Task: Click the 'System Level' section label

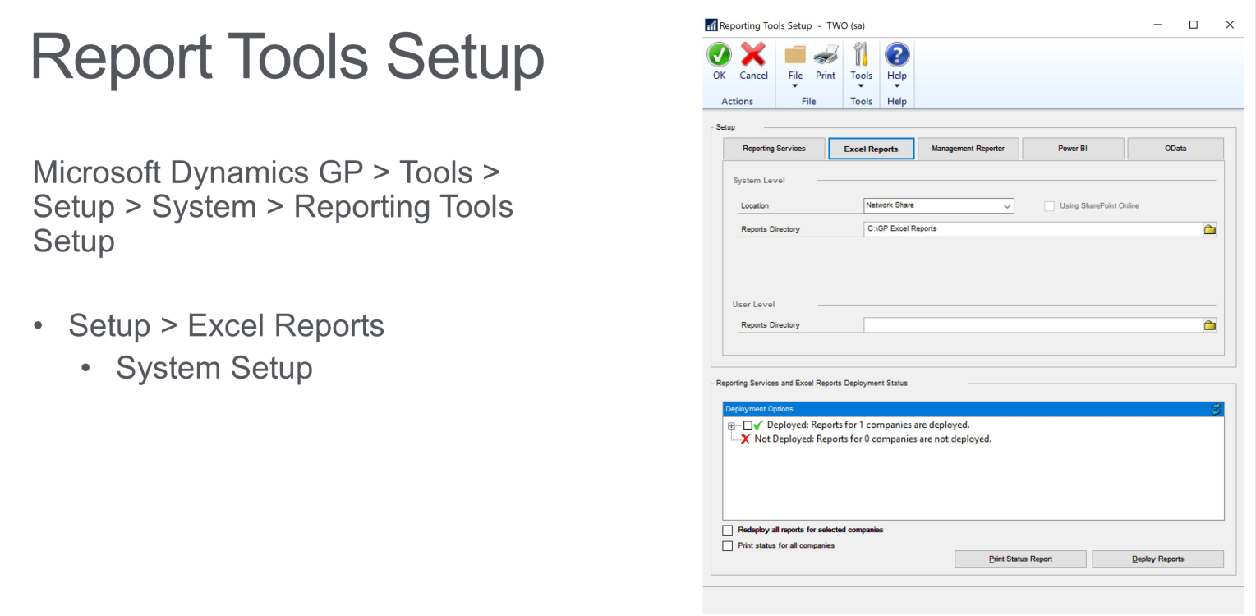Action: tap(759, 181)
